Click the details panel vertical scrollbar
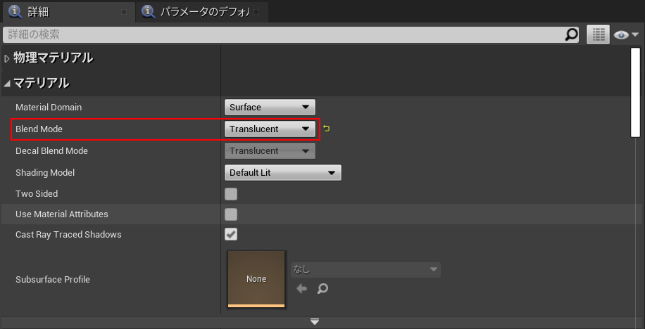645x329 pixels. pyautogui.click(x=636, y=92)
